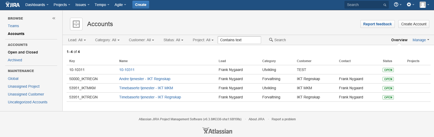
Task: Click the Name column header
Action: [124, 61]
